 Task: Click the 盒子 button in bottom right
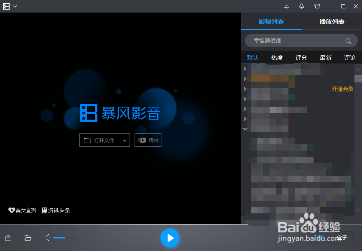coord(342,237)
